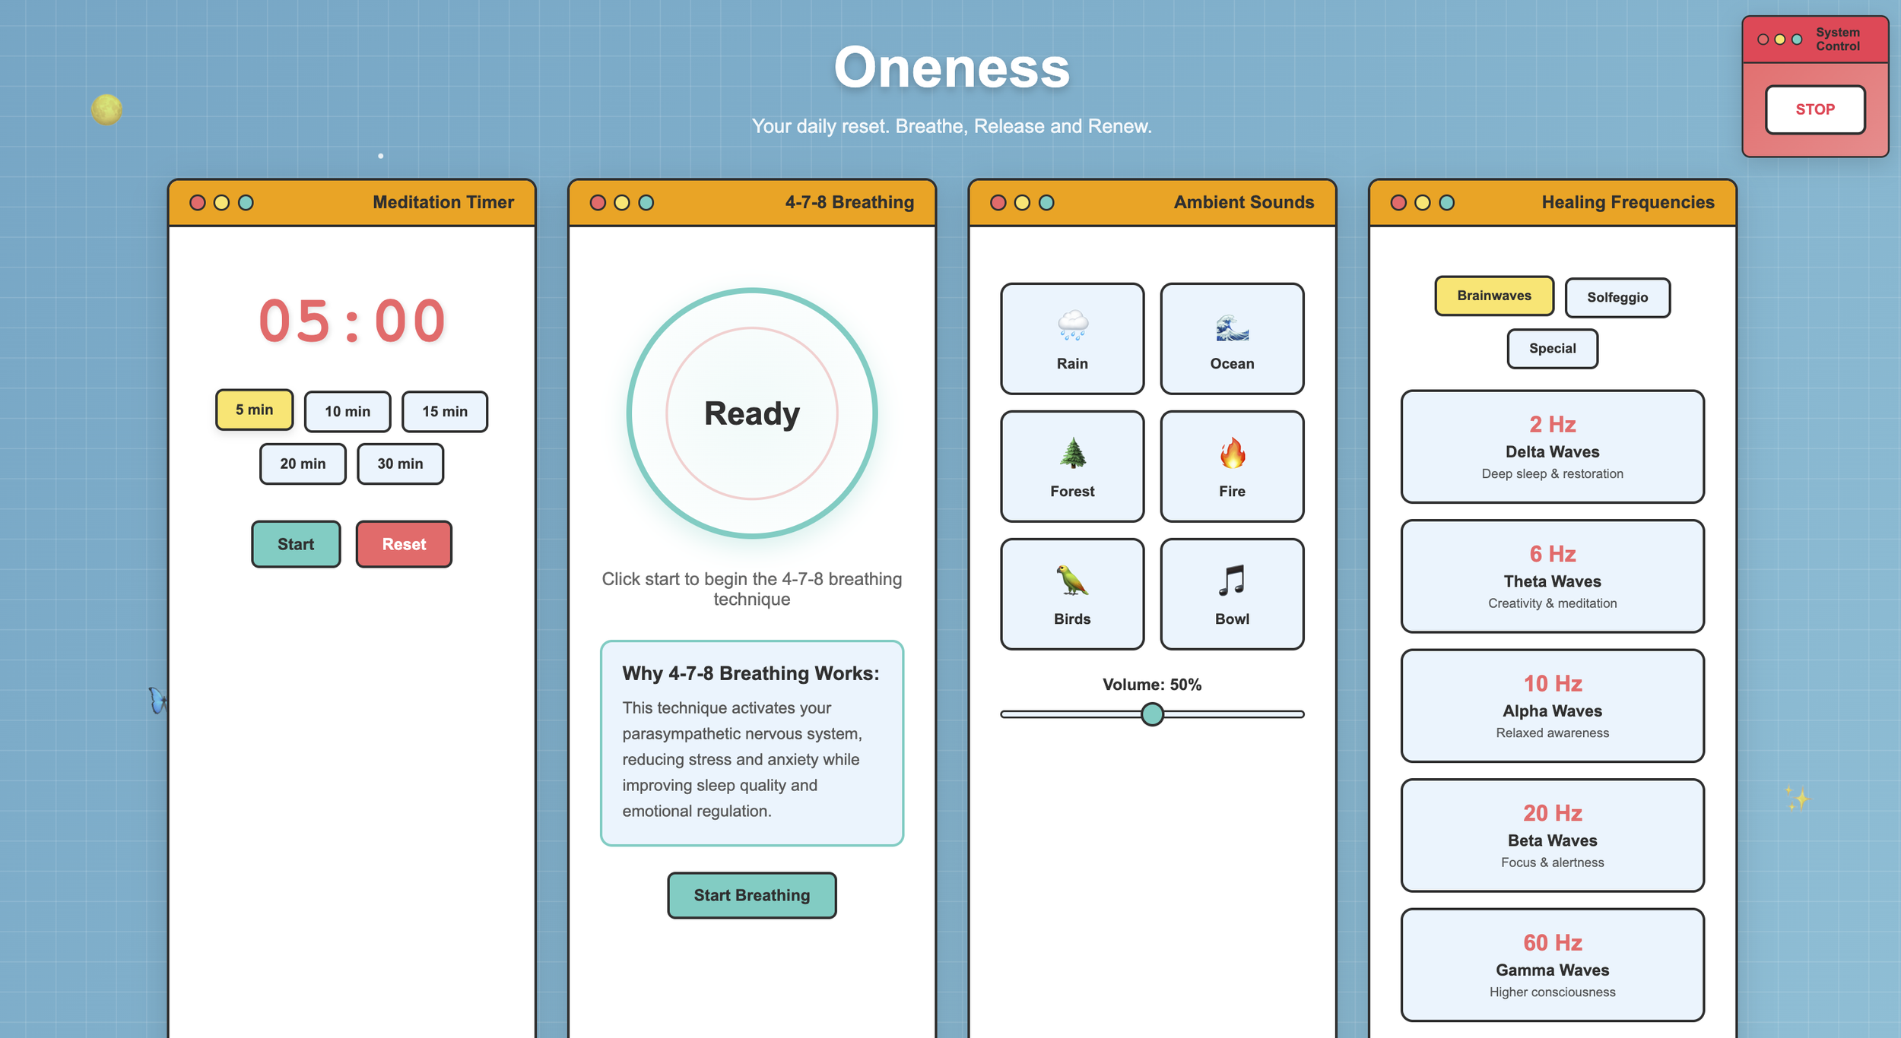The image size is (1901, 1038).
Task: Turn on the Fire crackling sound
Action: (1231, 467)
